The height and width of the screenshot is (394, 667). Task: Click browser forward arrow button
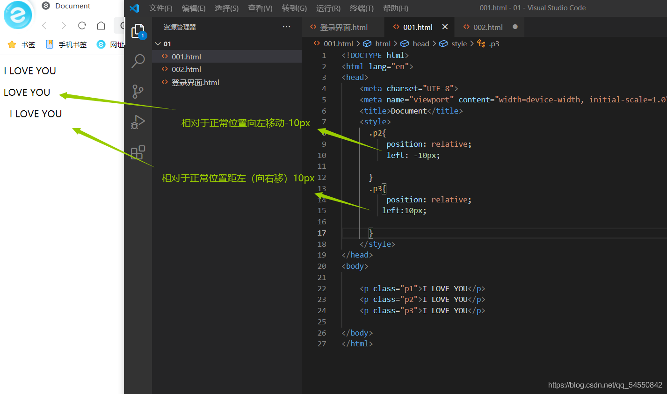coord(64,25)
